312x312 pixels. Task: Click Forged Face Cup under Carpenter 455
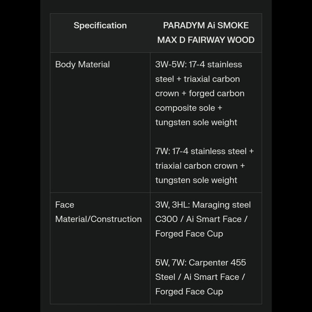coord(189,292)
